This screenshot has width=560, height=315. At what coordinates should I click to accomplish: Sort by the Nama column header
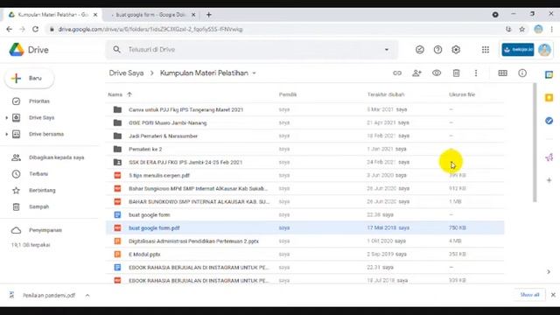115,94
